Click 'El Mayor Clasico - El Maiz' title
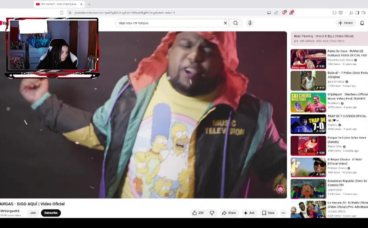 pyautogui.click(x=345, y=161)
